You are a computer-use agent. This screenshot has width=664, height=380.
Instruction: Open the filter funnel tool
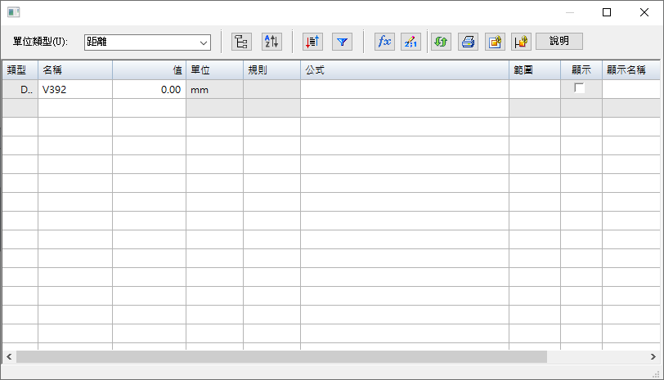pyautogui.click(x=342, y=42)
